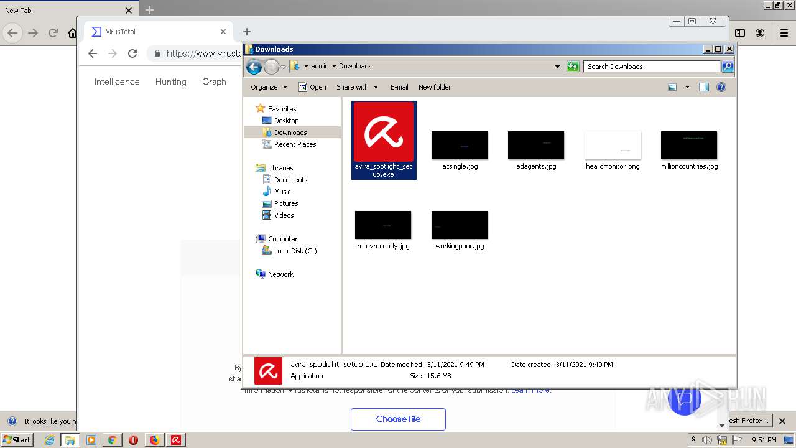The width and height of the screenshot is (796, 448).
Task: Open Internet Explorer from taskbar
Action: 49,440
